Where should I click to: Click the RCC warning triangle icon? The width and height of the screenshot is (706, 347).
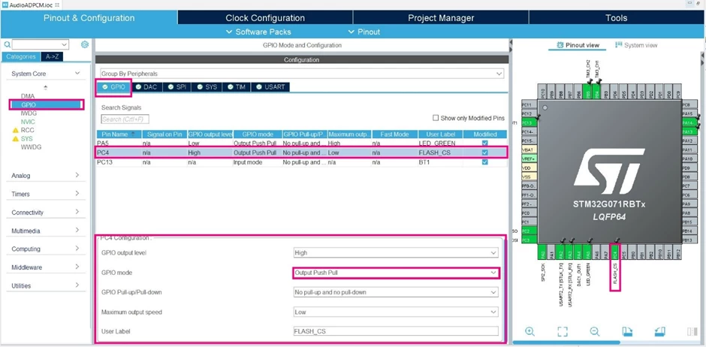pos(15,131)
